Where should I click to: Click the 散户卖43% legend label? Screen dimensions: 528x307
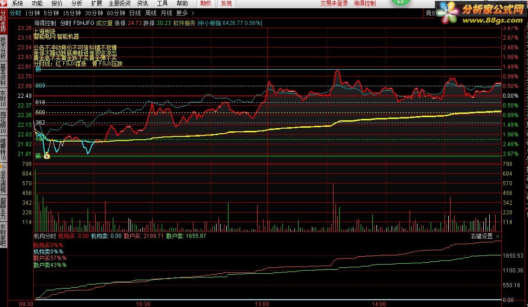[x=50, y=265]
